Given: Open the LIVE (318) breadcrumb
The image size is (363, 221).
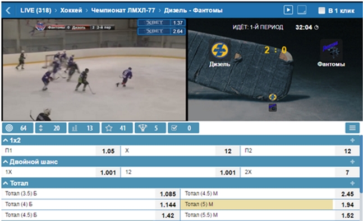Looking at the screenshot, I should pyautogui.click(x=36, y=11).
